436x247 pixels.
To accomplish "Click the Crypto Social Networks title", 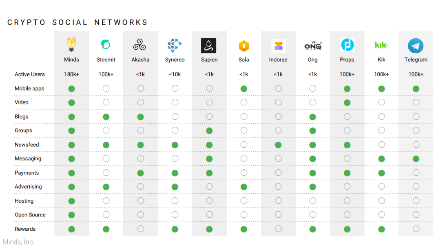I will 77,22.
